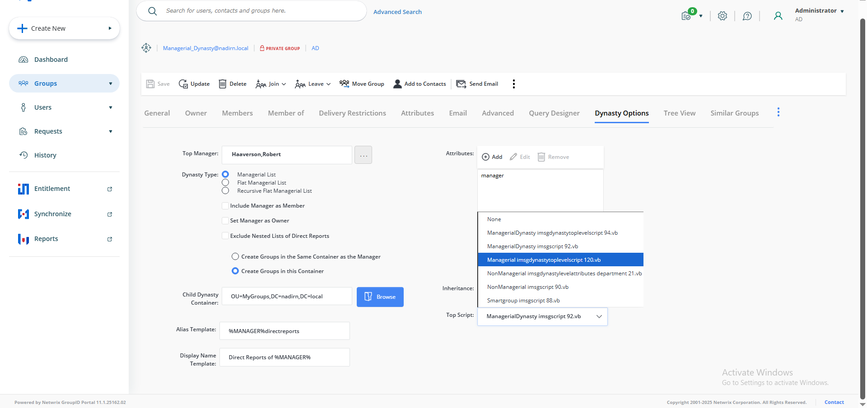This screenshot has width=867, height=408.
Task: Click the Add attribute plus icon
Action: tap(485, 157)
